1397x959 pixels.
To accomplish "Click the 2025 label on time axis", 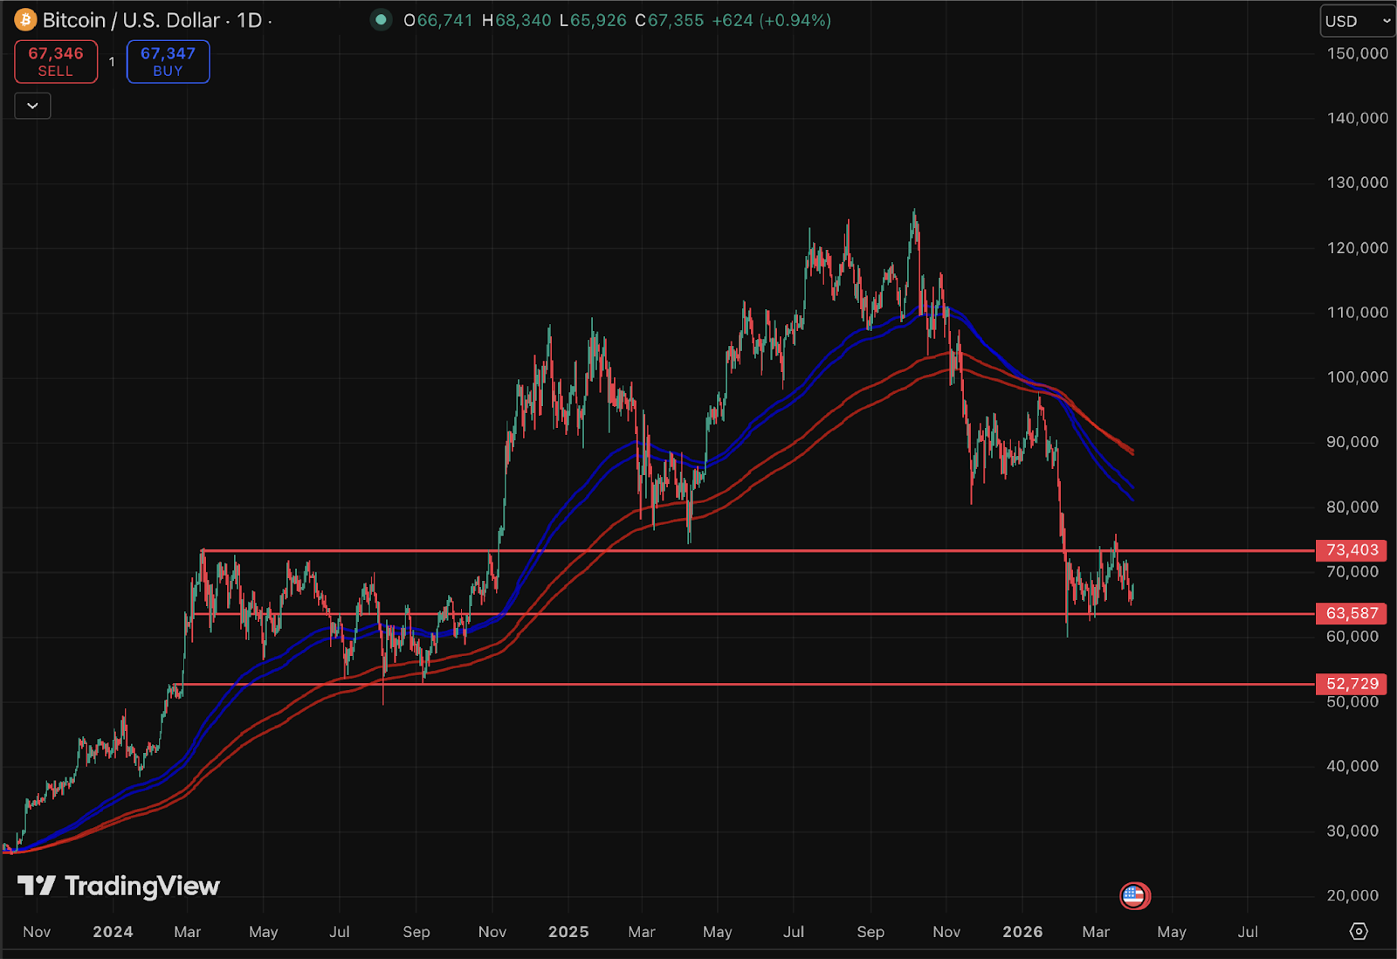I will pyautogui.click(x=568, y=932).
